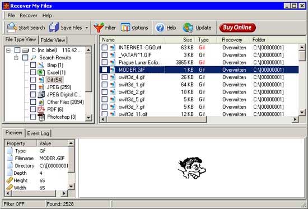
Task: Click property panel right scroll arrow
Action: pos(64,193)
